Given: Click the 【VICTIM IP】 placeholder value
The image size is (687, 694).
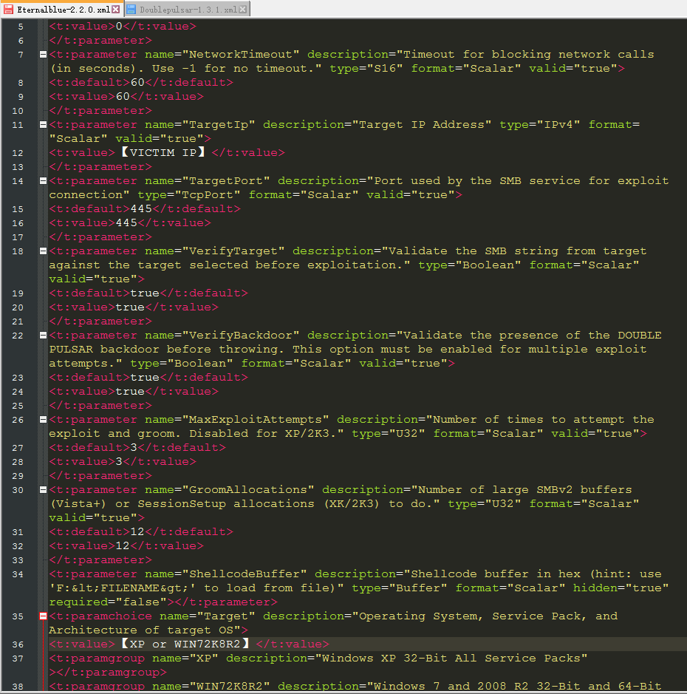Looking at the screenshot, I should (163, 152).
